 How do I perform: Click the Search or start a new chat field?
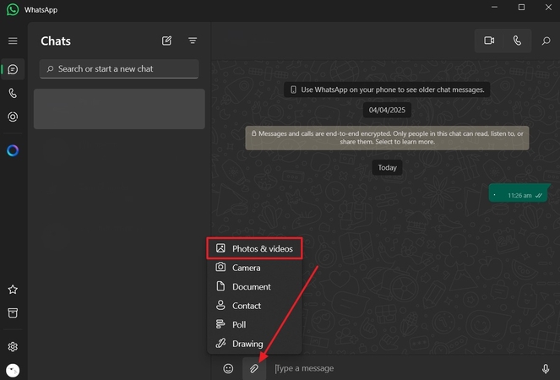click(119, 68)
